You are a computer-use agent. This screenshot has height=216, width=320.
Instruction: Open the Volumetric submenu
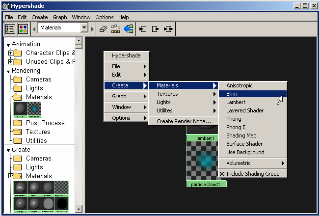(x=253, y=163)
